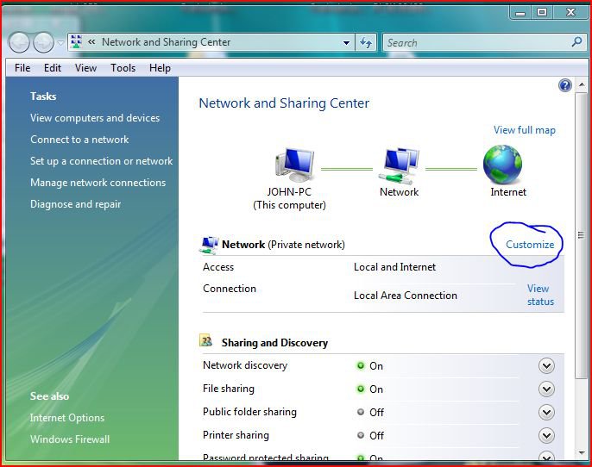Open the Help menu
The image size is (592, 467).
coord(160,68)
